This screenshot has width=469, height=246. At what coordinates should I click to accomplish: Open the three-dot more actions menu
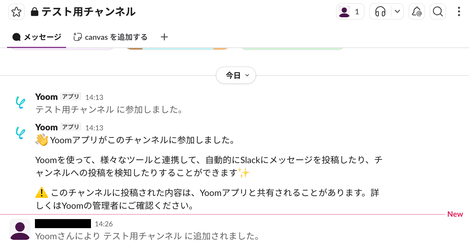[459, 12]
